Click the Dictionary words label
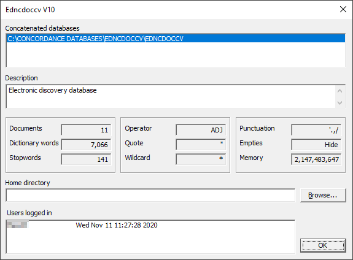The width and height of the screenshot is (353, 260). tap(34, 143)
